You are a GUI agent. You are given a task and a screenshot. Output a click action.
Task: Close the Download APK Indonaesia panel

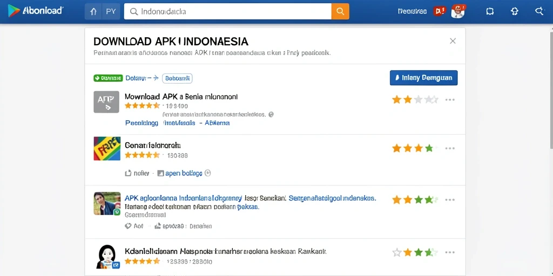point(453,41)
